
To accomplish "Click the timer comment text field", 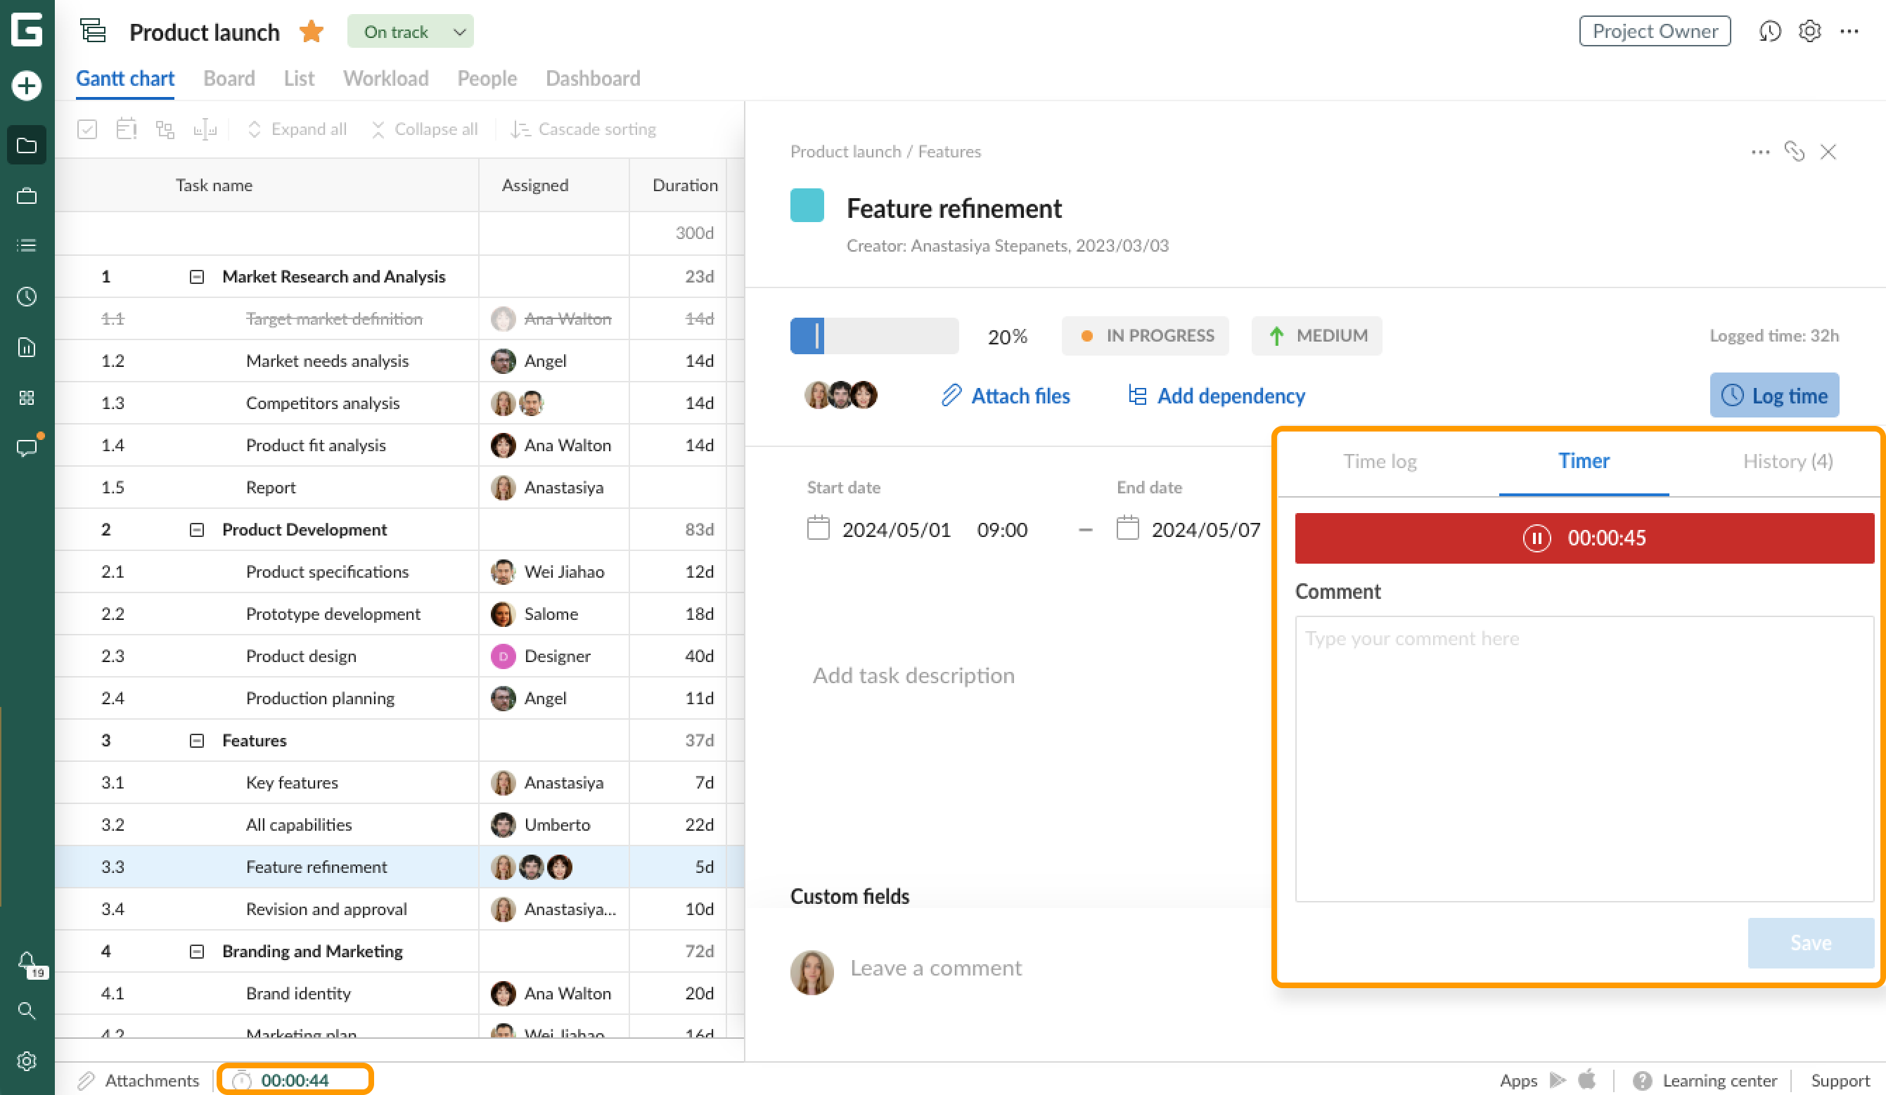I will [1584, 758].
